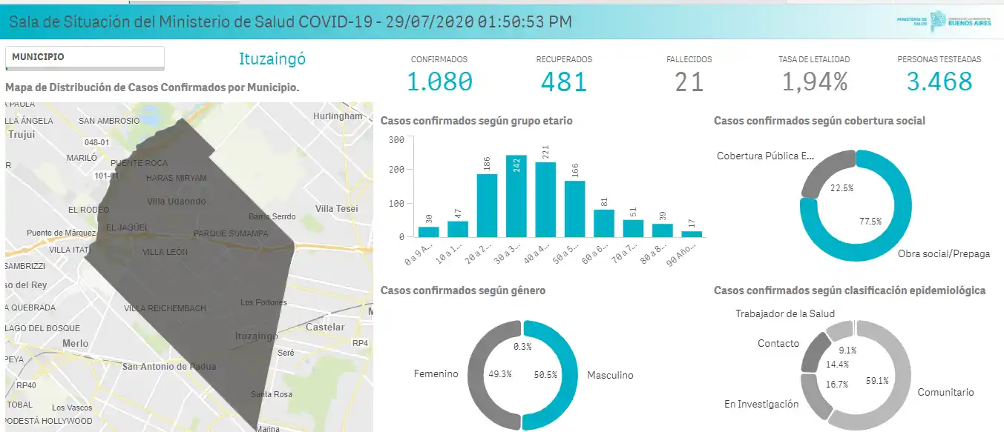1004x432 pixels.
Task: Click the RECUPERADOS count 481
Action: pos(564,82)
